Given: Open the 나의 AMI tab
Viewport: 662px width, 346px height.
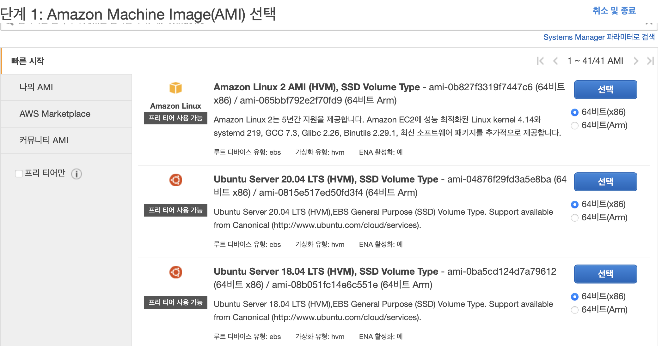Looking at the screenshot, I should 66,87.
